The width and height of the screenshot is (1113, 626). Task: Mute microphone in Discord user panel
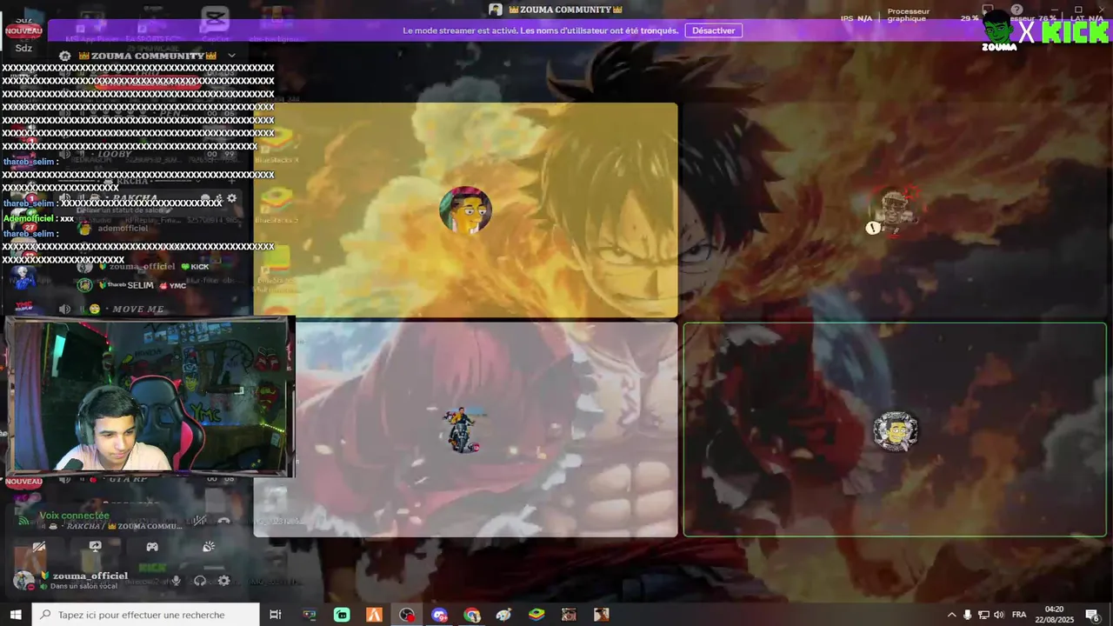point(176,581)
